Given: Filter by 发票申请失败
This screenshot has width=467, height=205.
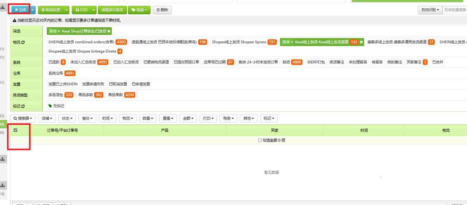Looking at the screenshot, I should click(x=93, y=84).
